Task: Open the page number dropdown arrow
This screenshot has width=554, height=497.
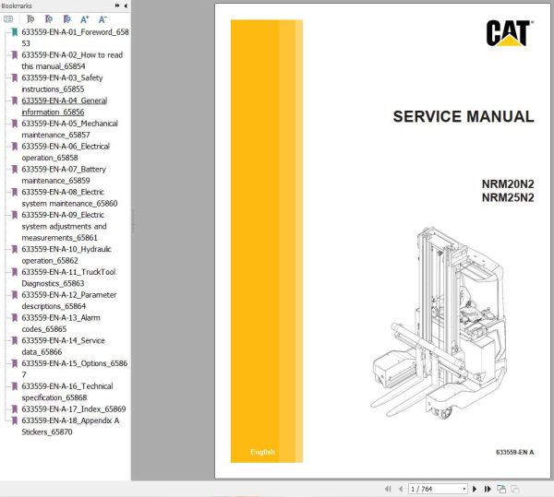Action: [464, 489]
